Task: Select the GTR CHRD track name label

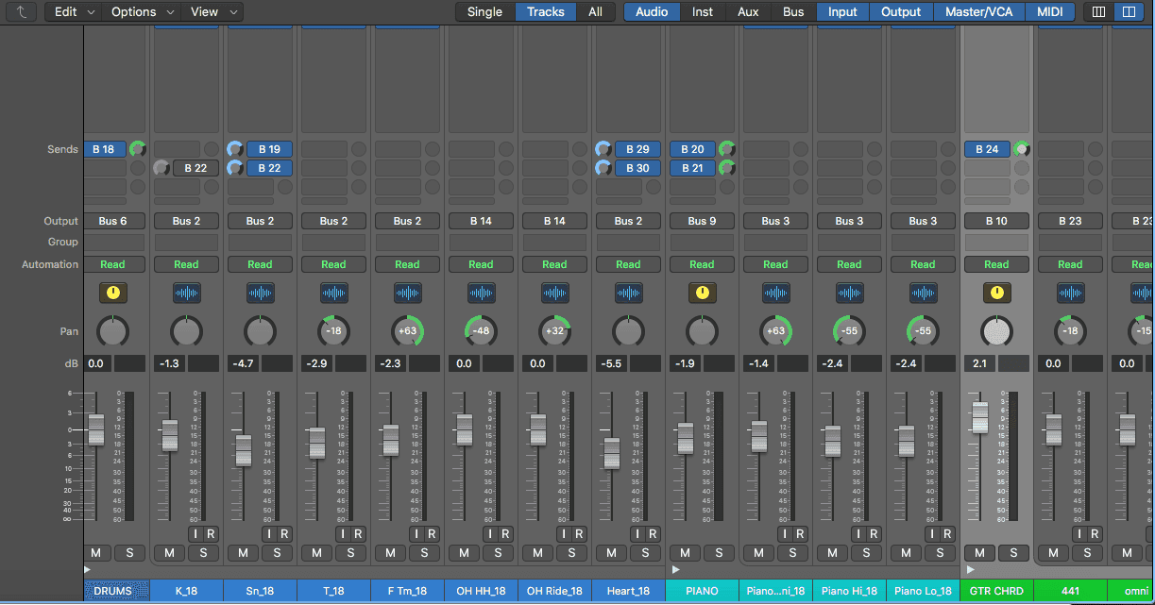Action: pyautogui.click(x=997, y=591)
